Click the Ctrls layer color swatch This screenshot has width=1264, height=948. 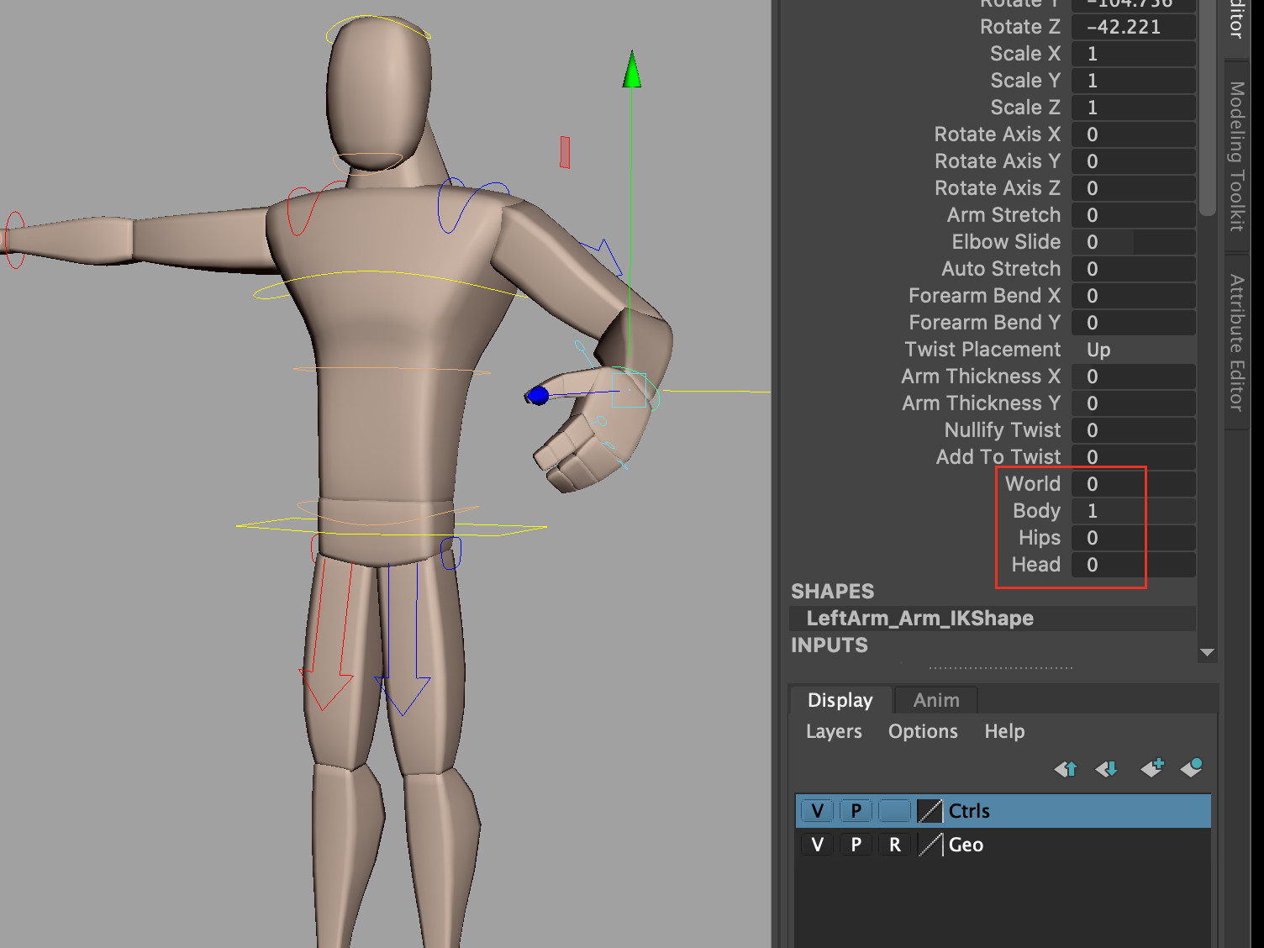[x=930, y=811]
